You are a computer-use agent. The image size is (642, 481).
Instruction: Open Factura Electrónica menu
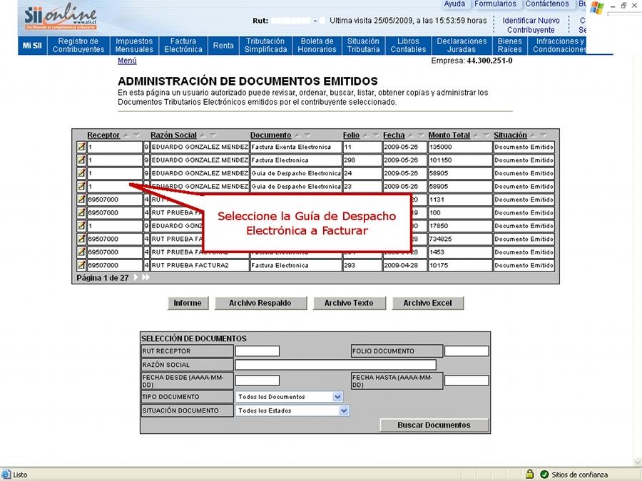tap(183, 46)
